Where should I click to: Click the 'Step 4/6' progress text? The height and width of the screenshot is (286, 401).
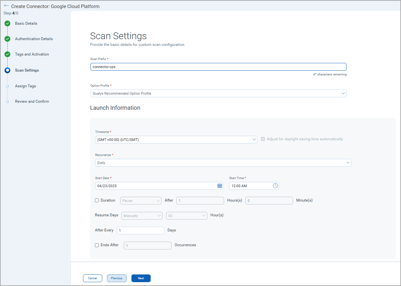(x=11, y=13)
